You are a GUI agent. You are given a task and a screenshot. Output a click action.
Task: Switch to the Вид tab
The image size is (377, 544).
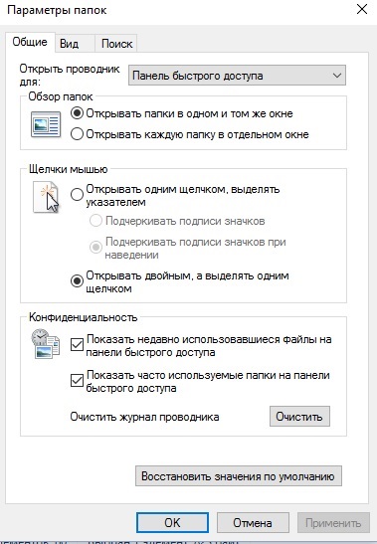pyautogui.click(x=69, y=44)
